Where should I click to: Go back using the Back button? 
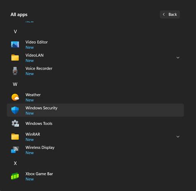[170, 14]
